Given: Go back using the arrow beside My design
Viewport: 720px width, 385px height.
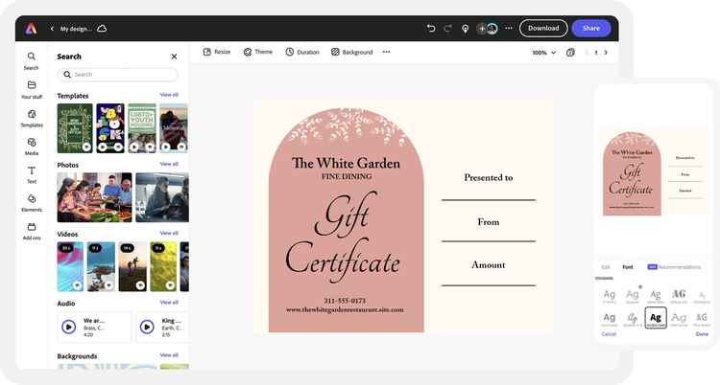Looking at the screenshot, I should click(52, 29).
